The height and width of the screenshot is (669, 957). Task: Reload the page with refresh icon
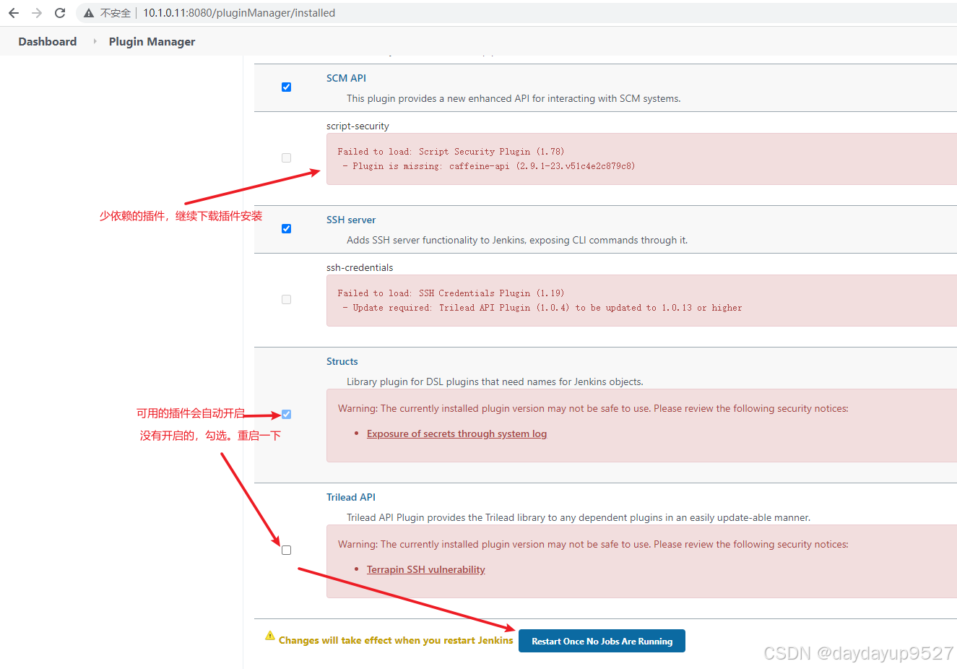60,13
